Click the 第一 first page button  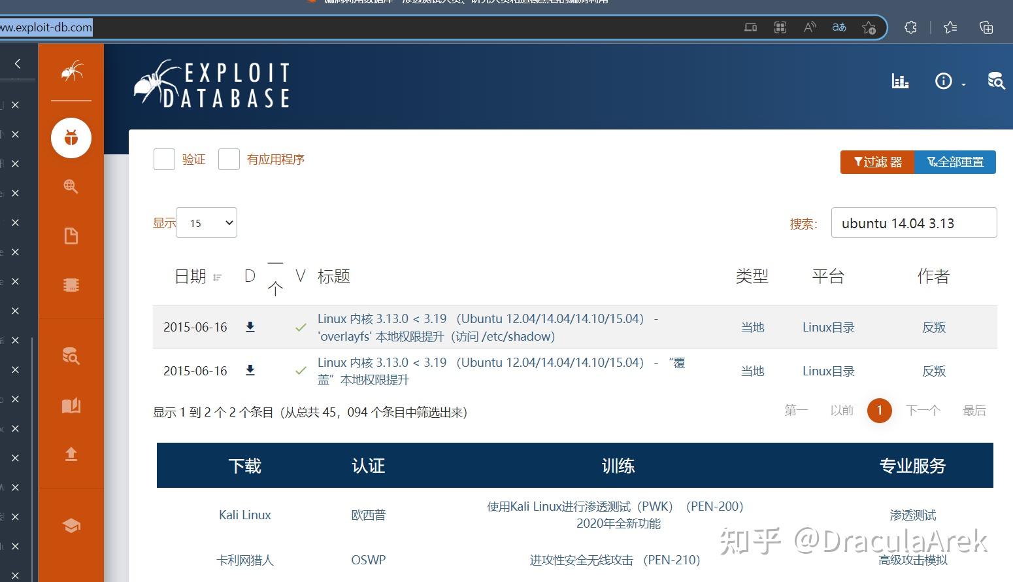tap(796, 411)
